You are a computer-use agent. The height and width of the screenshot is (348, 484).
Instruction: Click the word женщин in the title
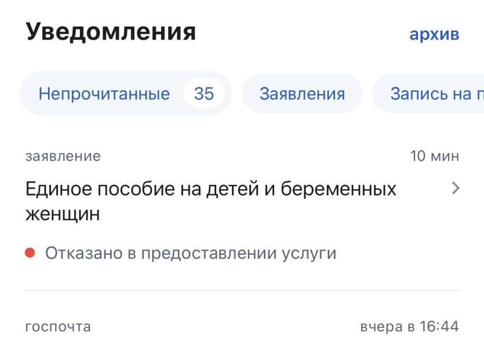coord(63,214)
